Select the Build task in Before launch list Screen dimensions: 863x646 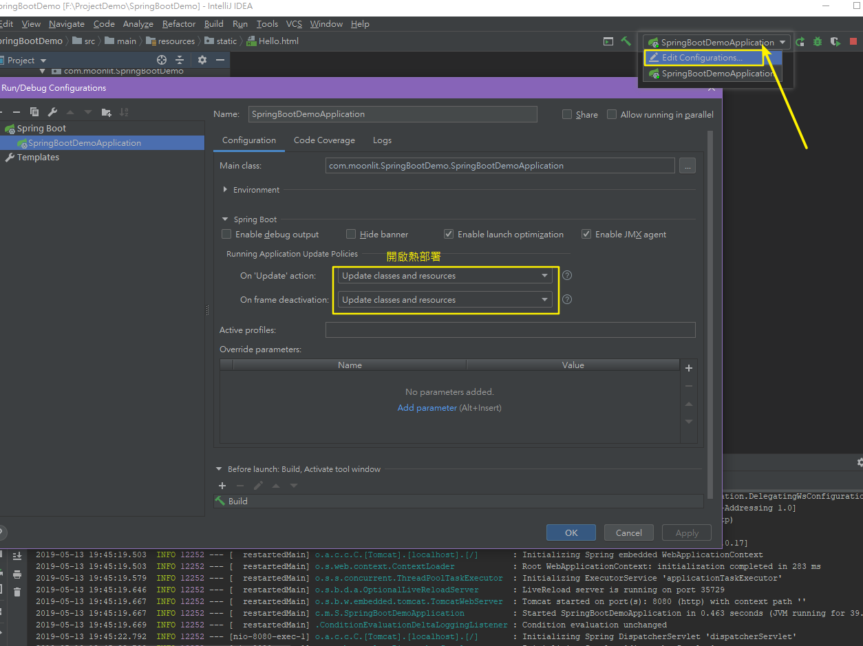(x=458, y=502)
